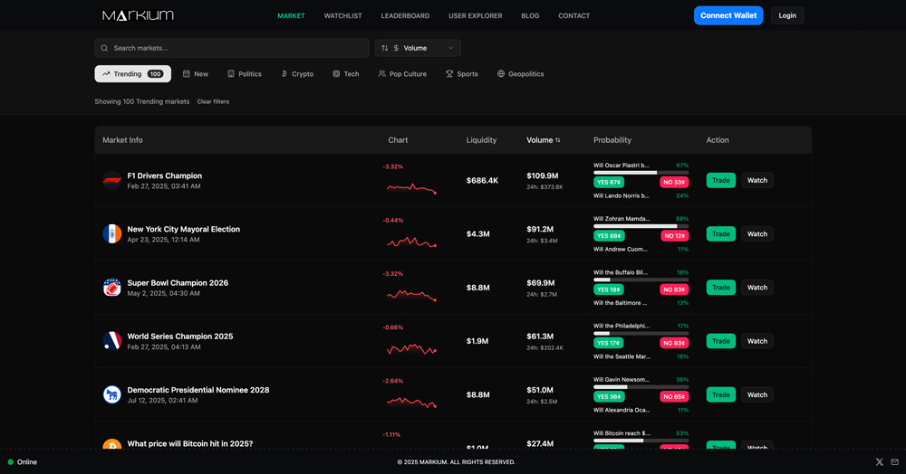Select the Politics category tab
The image size is (906, 474).
point(245,74)
